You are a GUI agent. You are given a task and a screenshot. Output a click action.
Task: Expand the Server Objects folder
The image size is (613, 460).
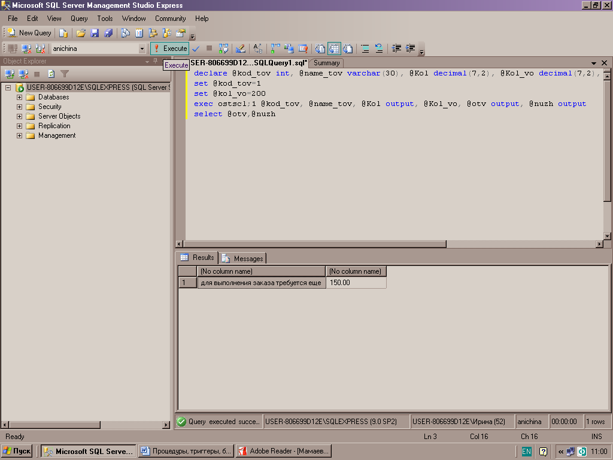[x=19, y=117]
